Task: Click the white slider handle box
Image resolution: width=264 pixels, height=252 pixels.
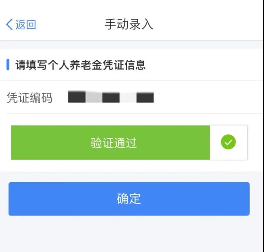Action: [228, 143]
